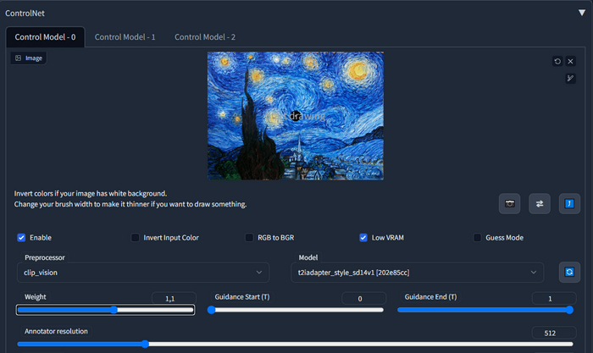
Task: Click the undo icon above the image
Action: (557, 61)
